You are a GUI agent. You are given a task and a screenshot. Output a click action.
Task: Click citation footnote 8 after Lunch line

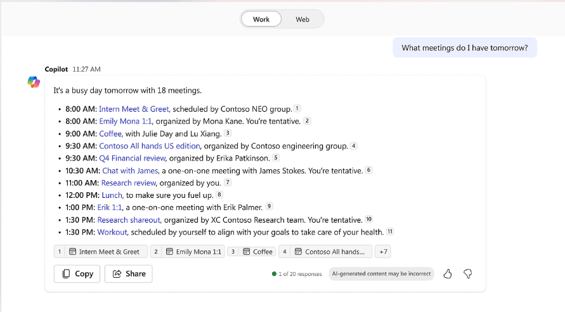(219, 195)
